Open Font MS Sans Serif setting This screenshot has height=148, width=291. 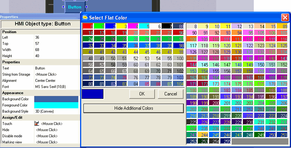click(56, 87)
